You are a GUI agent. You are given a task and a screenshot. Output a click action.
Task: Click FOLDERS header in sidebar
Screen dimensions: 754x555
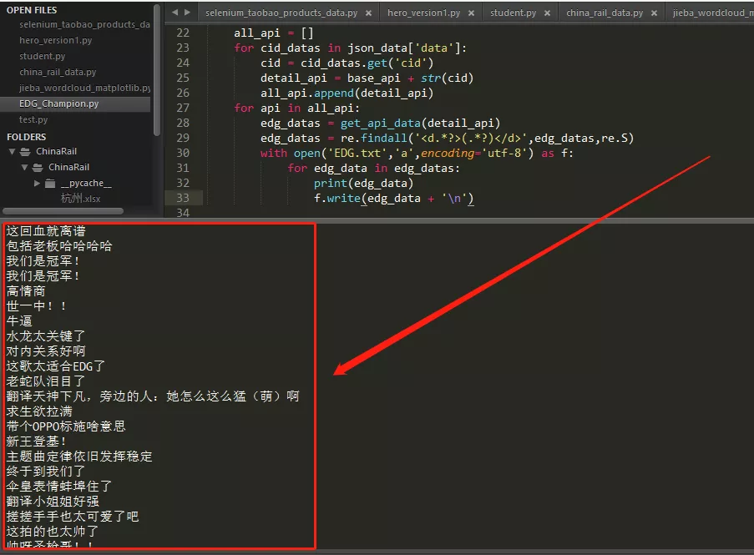[27, 137]
